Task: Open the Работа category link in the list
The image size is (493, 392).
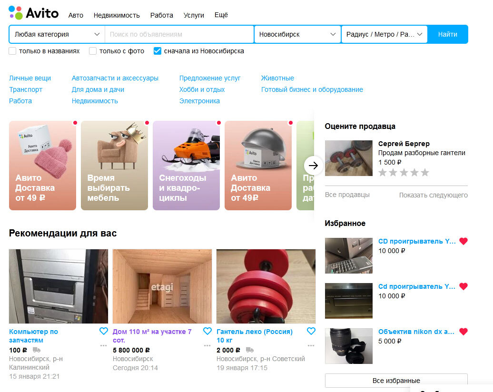Action: click(x=20, y=101)
